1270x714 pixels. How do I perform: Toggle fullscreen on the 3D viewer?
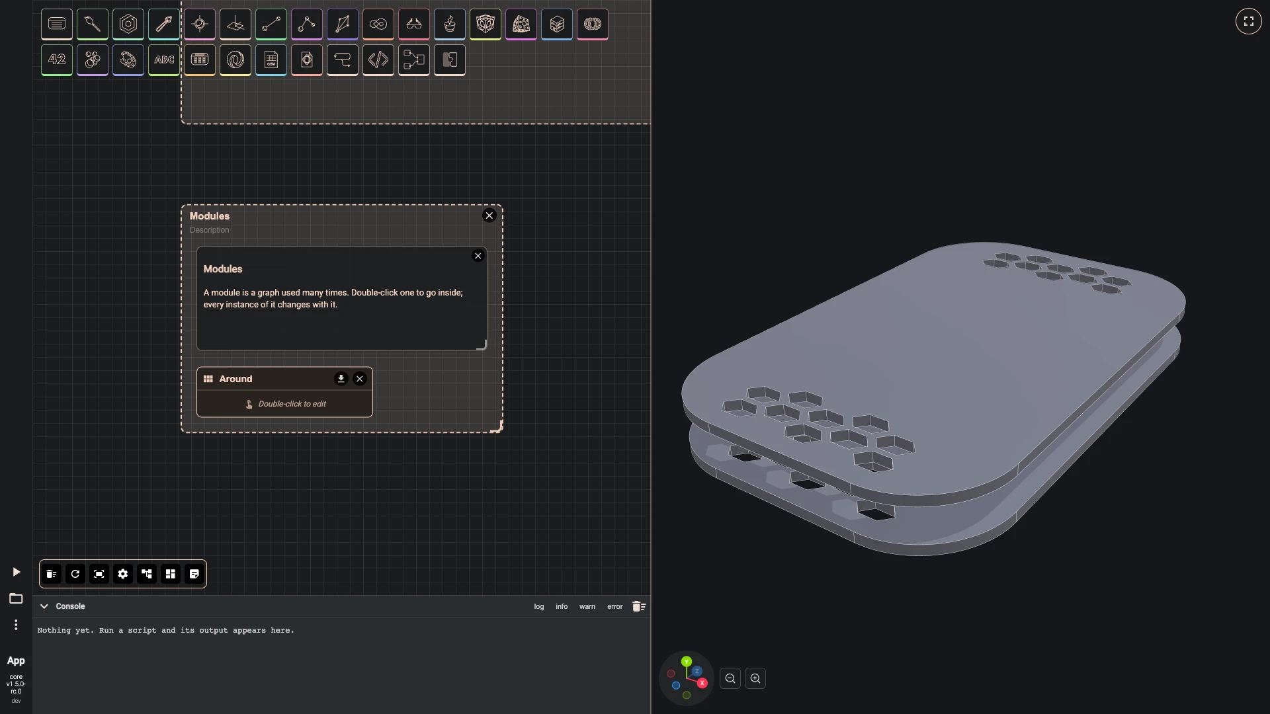(x=1249, y=21)
